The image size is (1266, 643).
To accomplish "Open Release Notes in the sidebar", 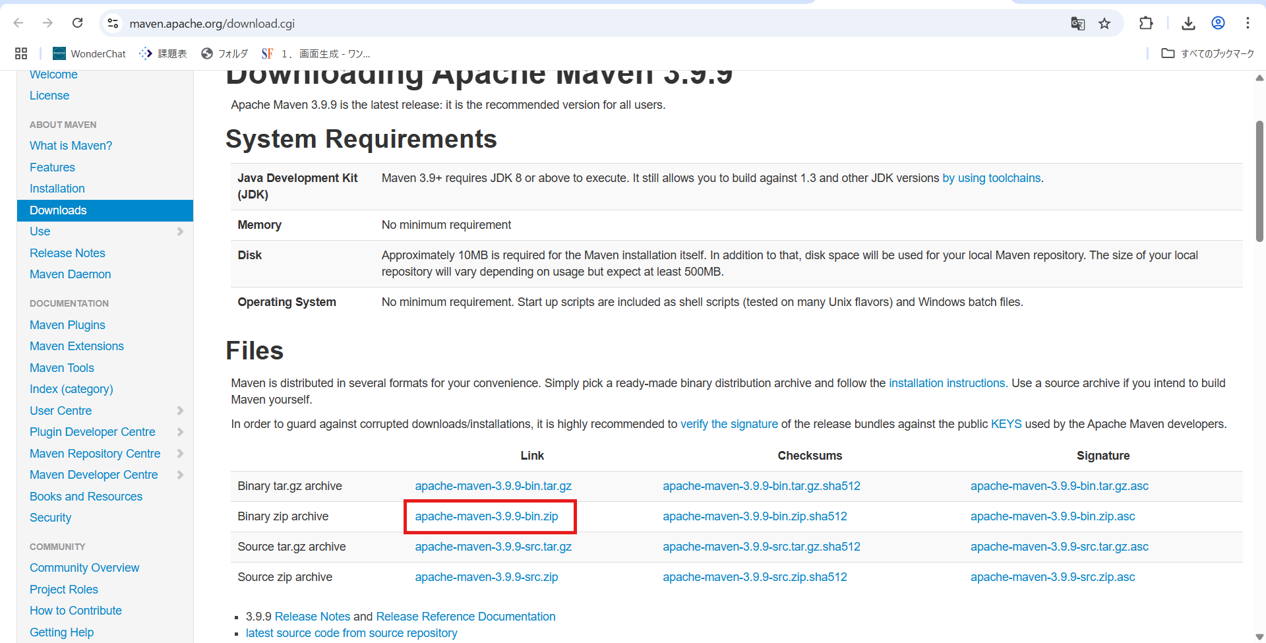I will (67, 253).
